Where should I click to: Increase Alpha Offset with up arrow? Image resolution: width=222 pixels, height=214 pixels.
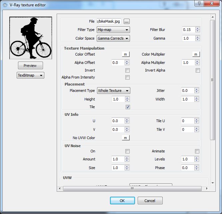pos(127,61)
